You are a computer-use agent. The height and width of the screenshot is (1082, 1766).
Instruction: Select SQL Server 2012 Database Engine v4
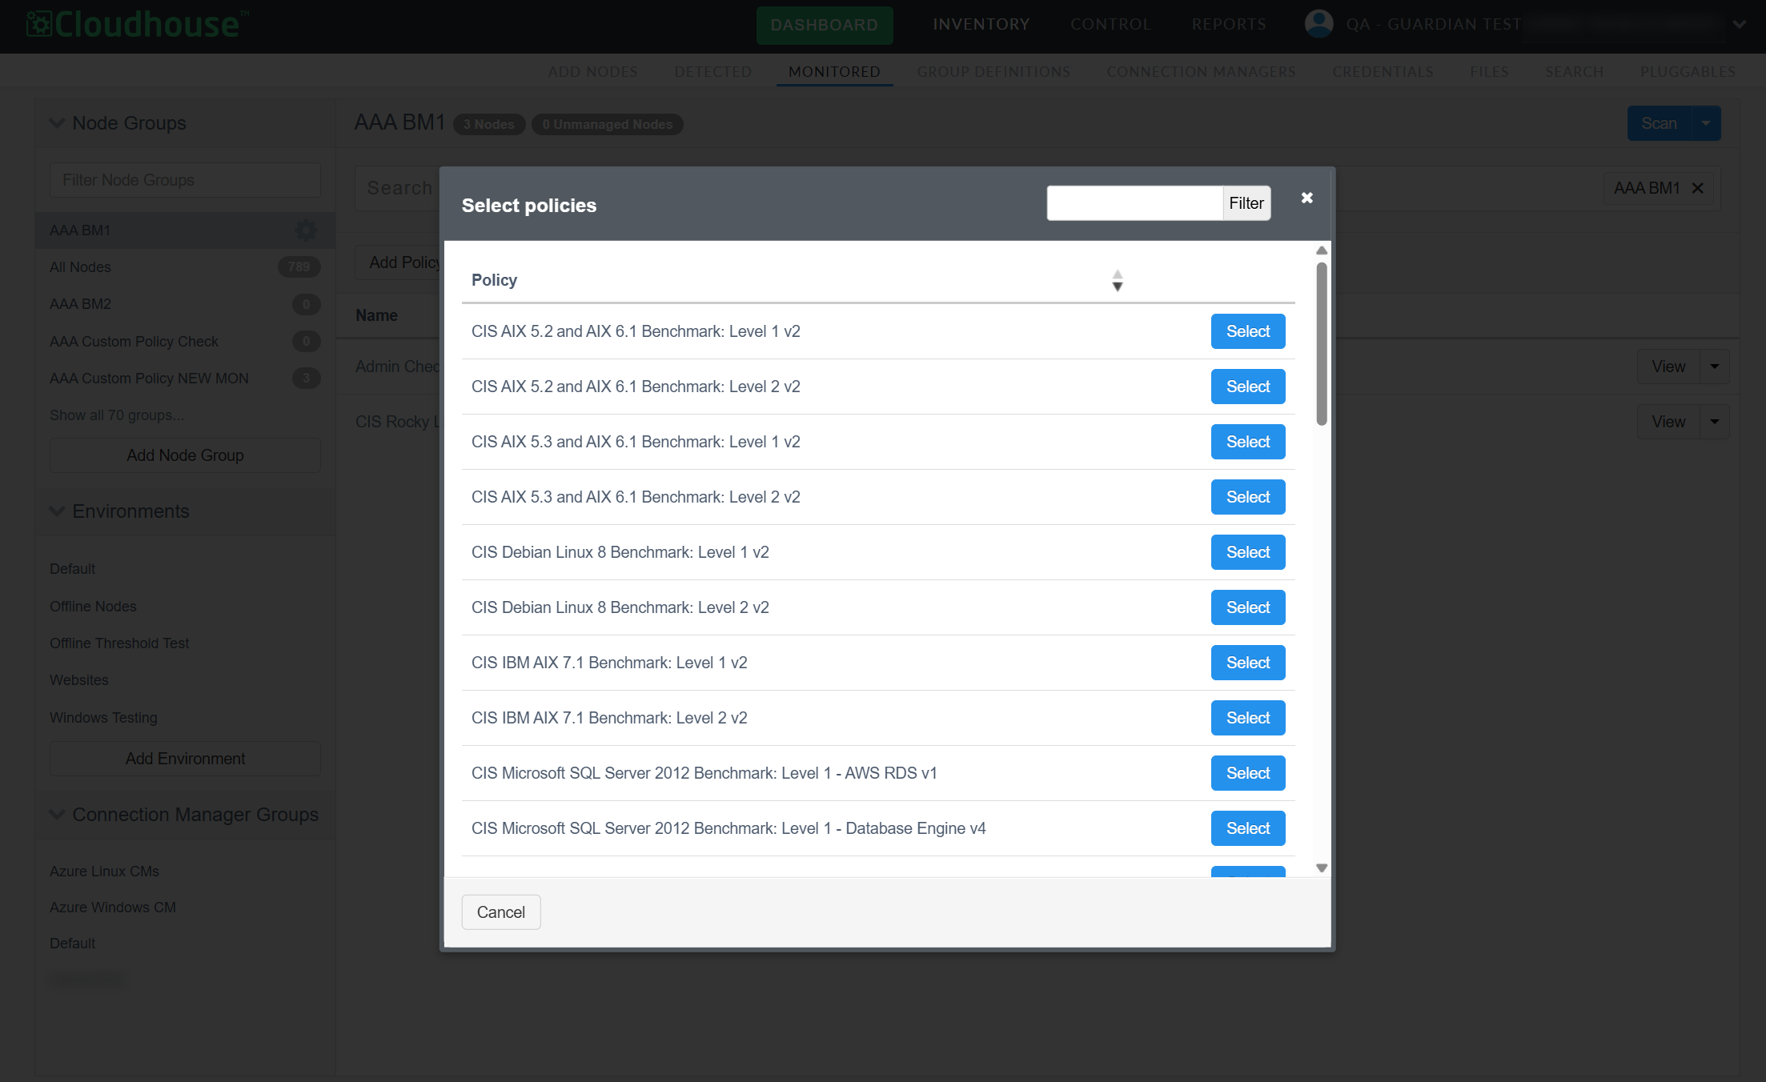click(1248, 828)
